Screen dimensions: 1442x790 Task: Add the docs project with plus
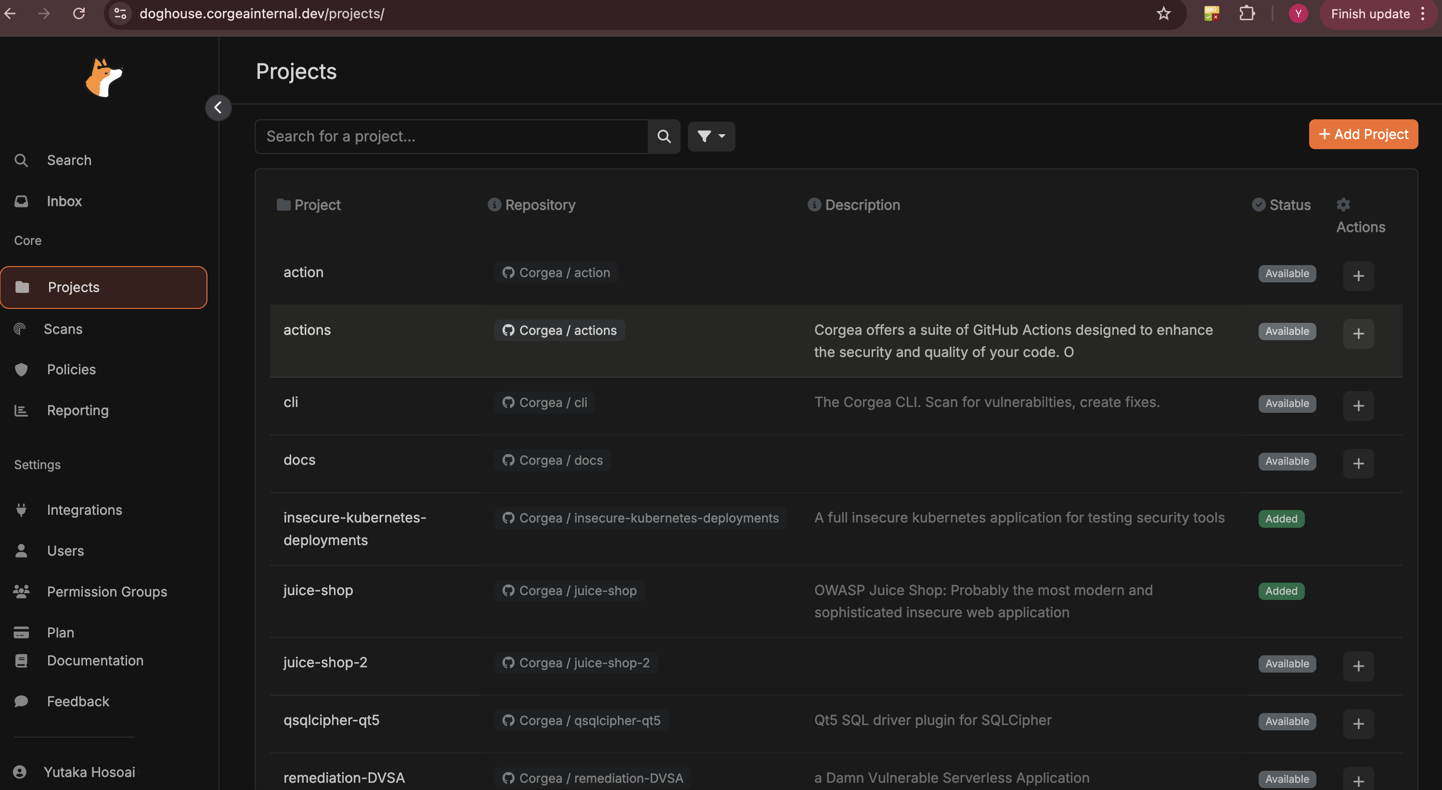tap(1359, 463)
